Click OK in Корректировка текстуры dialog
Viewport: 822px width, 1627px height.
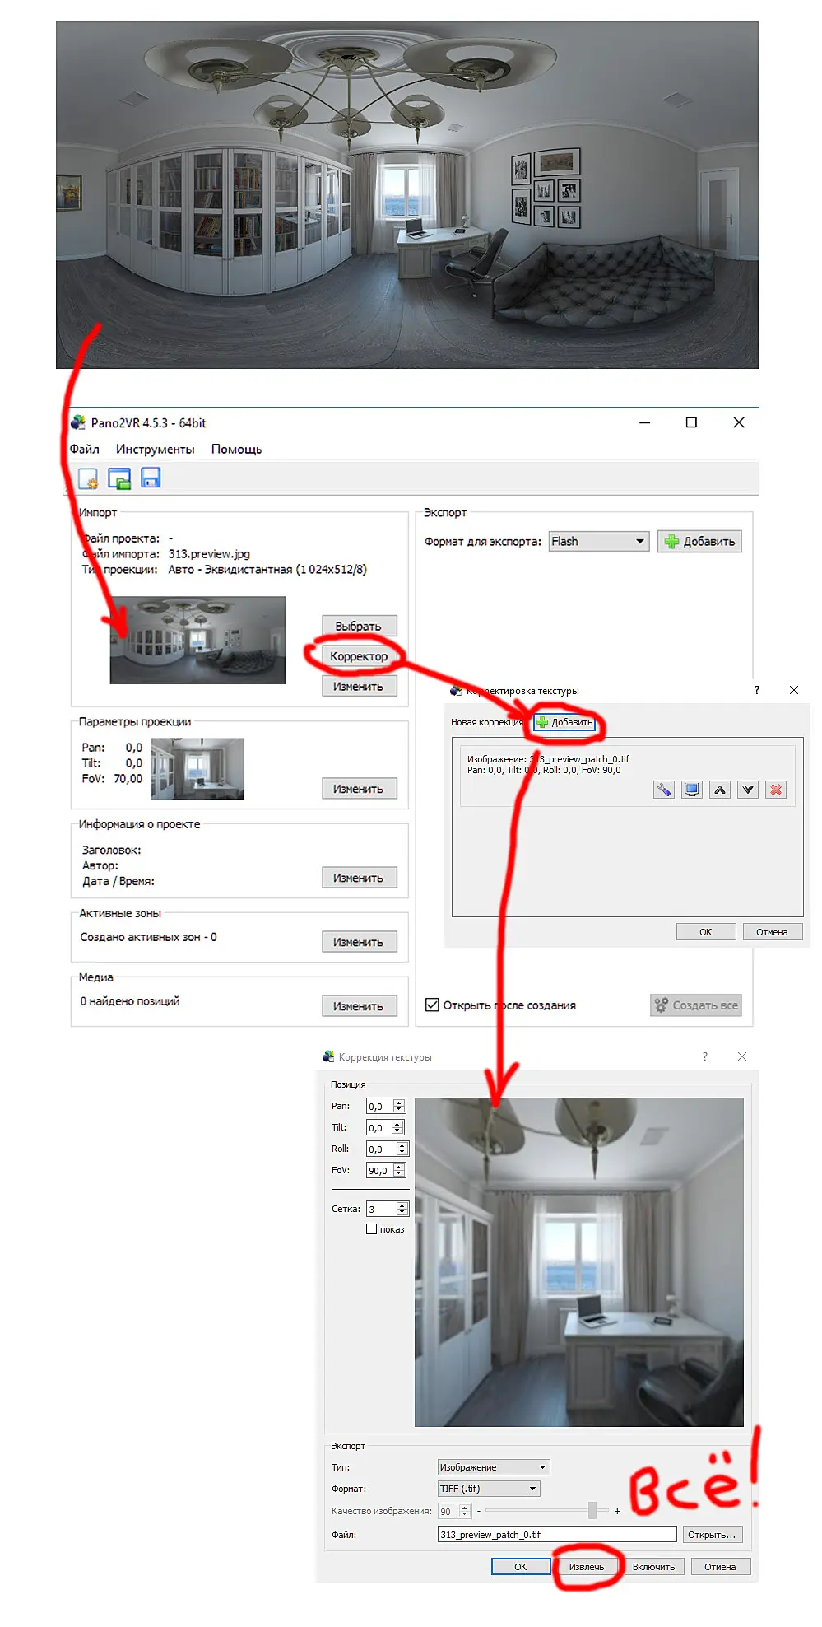coord(706,932)
